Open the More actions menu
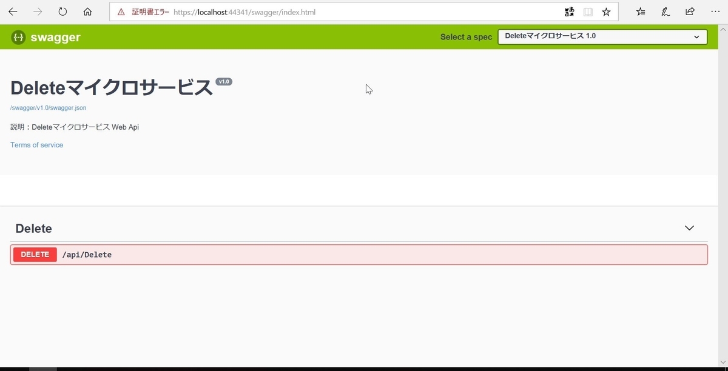Screen dimensions: 728x371 pos(715,11)
